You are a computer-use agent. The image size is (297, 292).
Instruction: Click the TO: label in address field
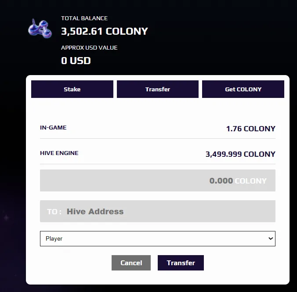click(x=54, y=212)
